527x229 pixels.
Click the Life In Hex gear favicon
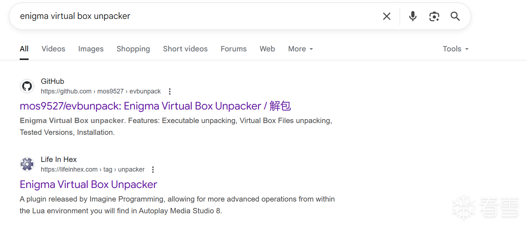pos(27,164)
